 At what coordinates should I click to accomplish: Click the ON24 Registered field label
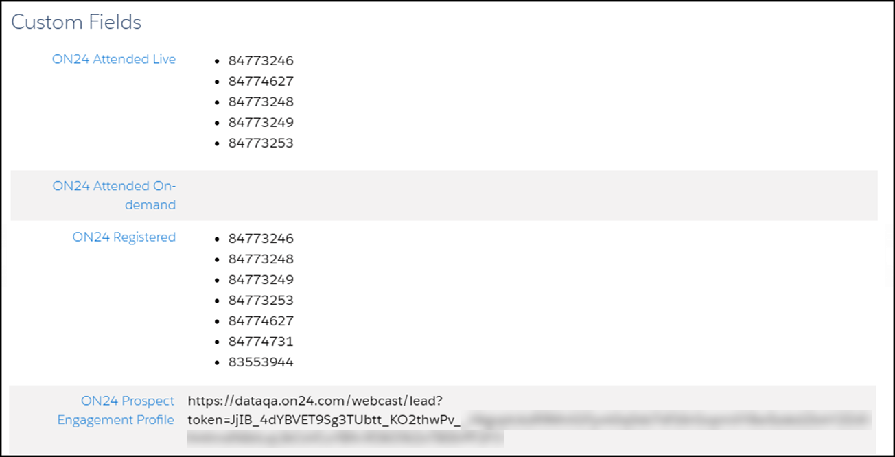124,237
